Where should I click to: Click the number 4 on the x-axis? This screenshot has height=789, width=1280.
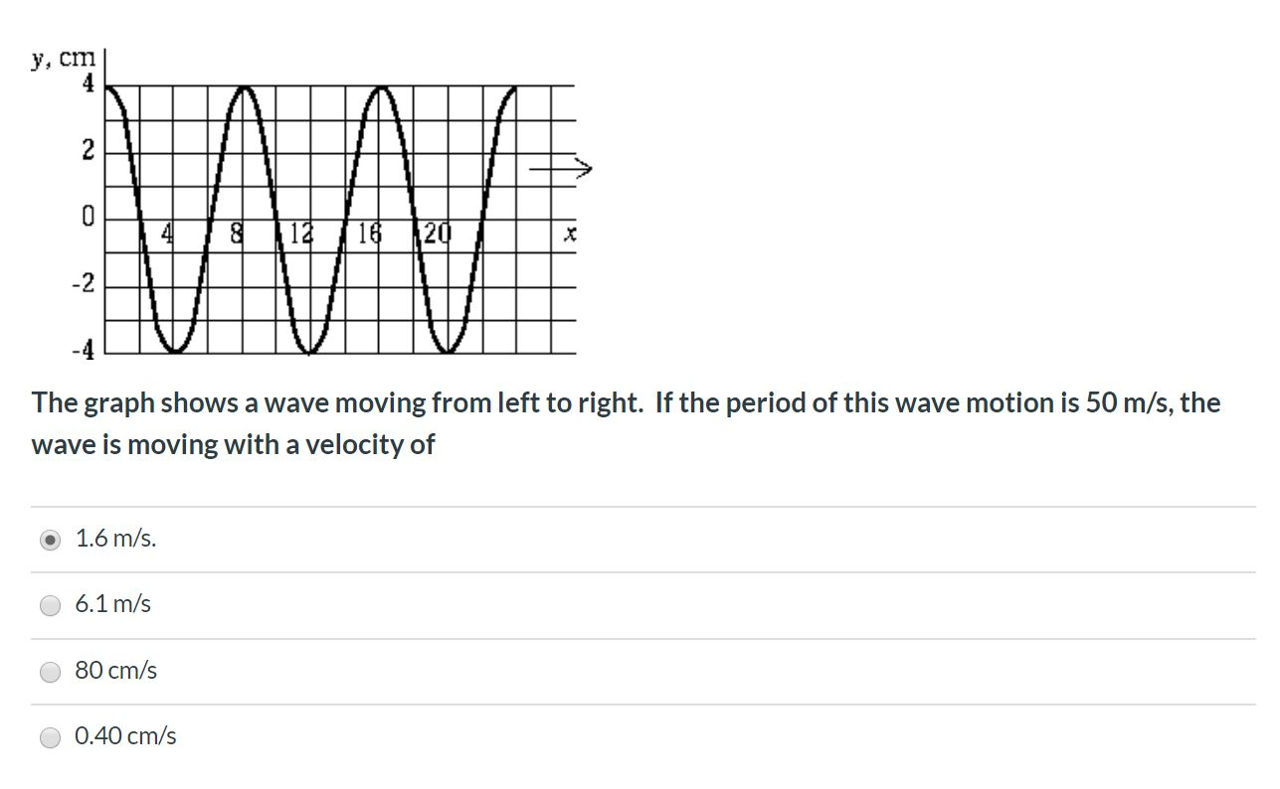click(166, 232)
